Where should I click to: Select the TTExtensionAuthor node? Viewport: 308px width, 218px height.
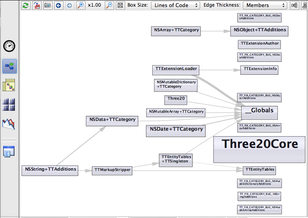tap(259, 45)
